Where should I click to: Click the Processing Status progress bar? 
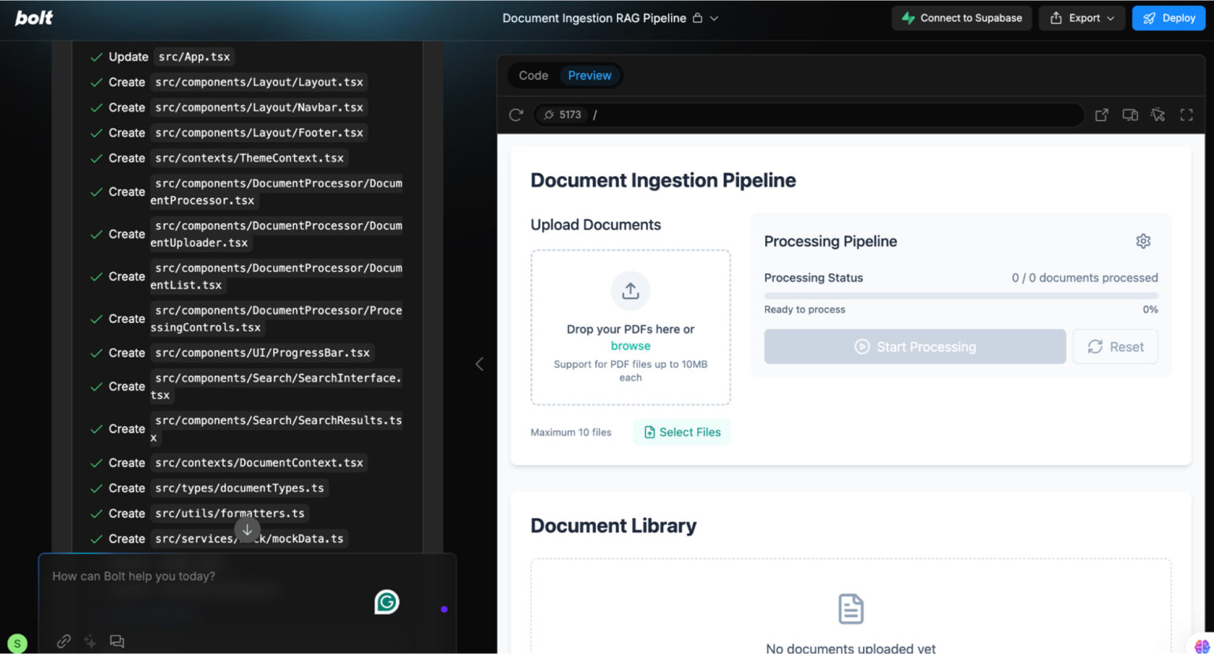point(960,295)
